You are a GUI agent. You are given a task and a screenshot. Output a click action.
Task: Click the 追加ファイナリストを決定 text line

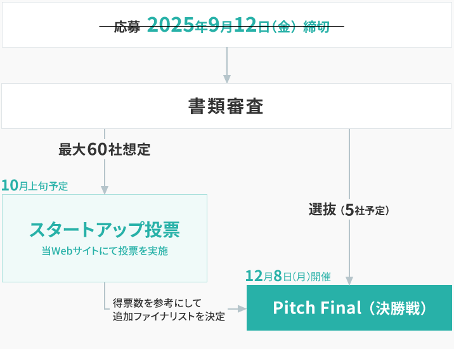click(x=169, y=317)
